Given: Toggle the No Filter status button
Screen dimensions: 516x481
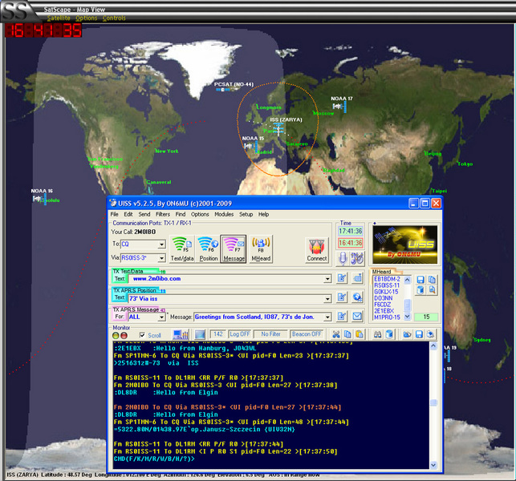Looking at the screenshot, I should 270,334.
